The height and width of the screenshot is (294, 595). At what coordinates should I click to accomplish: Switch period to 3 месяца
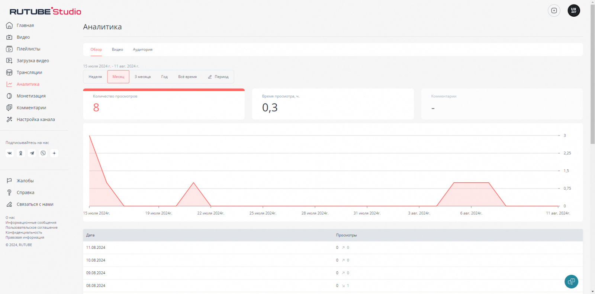coord(142,77)
